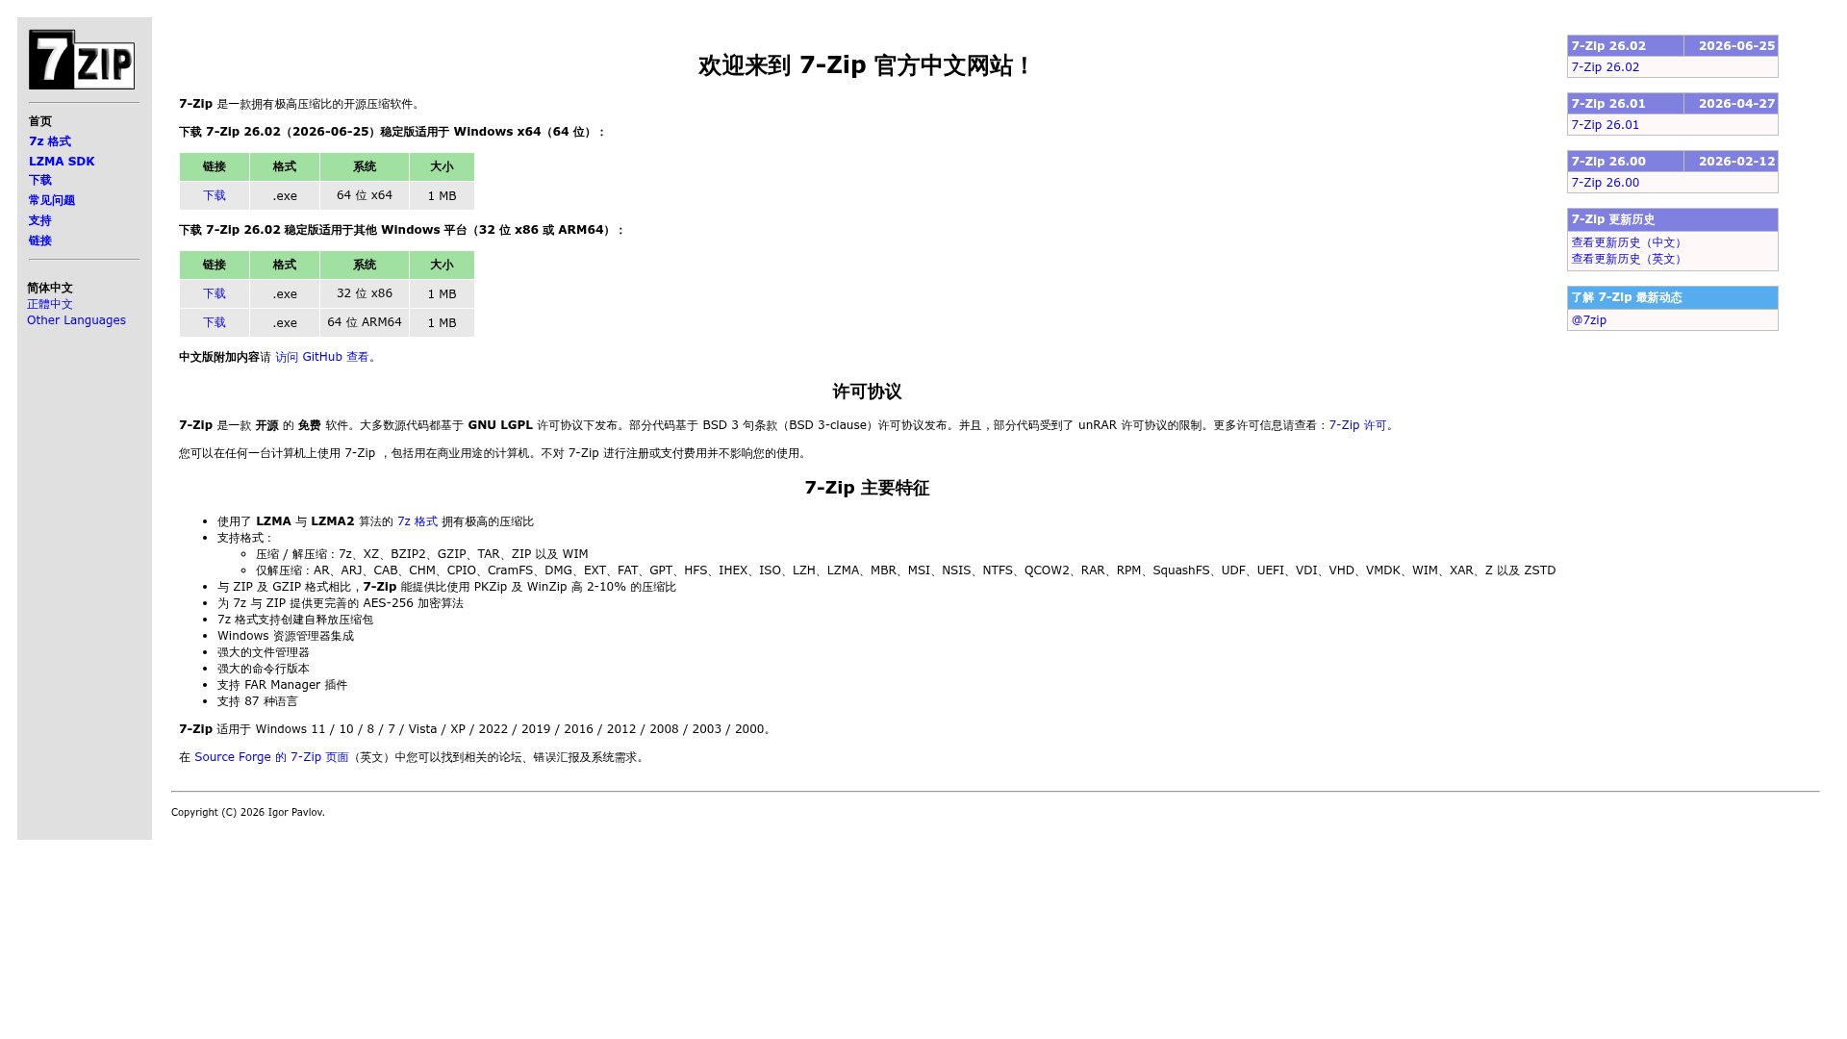Download the 64 位 x64 .exe installer
The height and width of the screenshot is (1039, 1847).
215,195
